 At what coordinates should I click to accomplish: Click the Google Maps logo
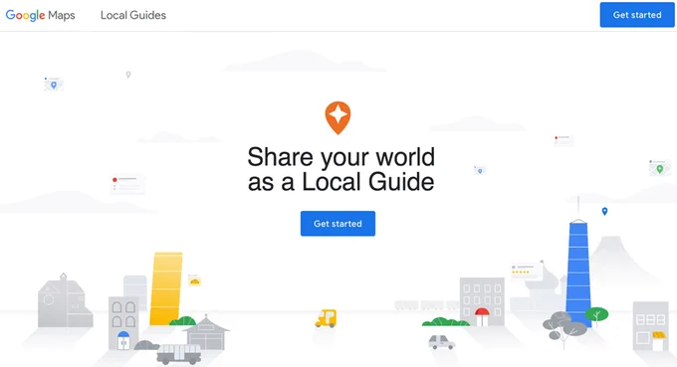click(x=40, y=15)
